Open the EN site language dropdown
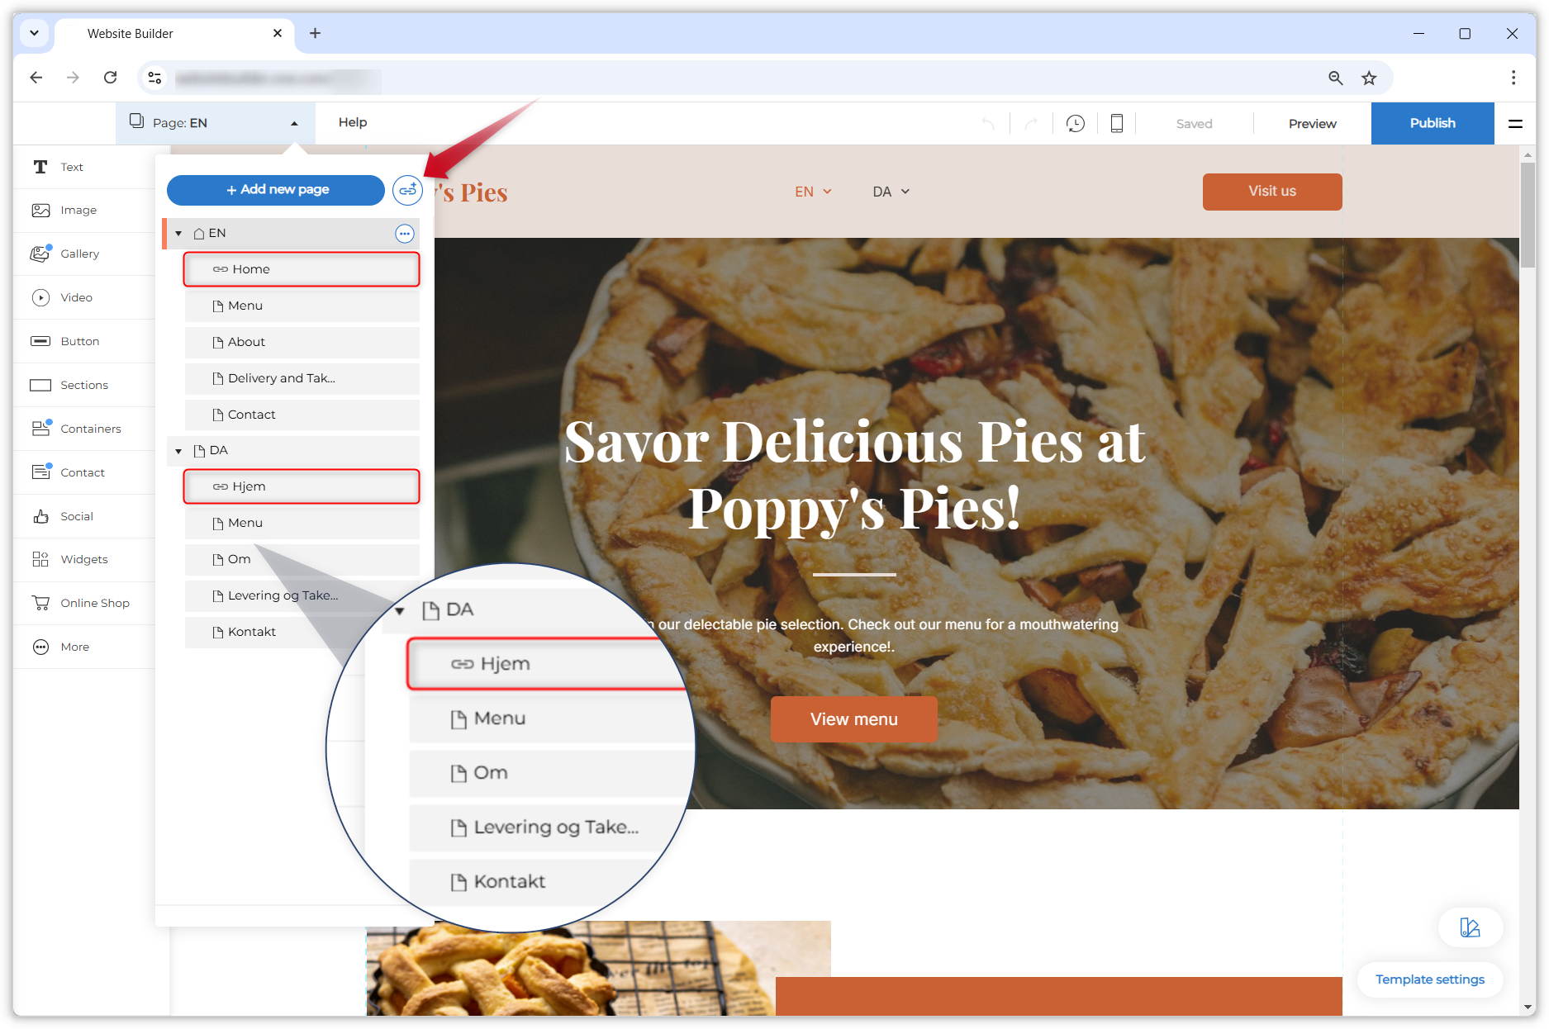Screen dimensions: 1549x1029 (813, 191)
